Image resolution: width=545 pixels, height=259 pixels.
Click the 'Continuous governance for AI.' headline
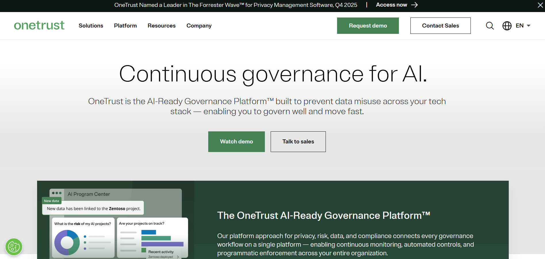click(x=273, y=74)
